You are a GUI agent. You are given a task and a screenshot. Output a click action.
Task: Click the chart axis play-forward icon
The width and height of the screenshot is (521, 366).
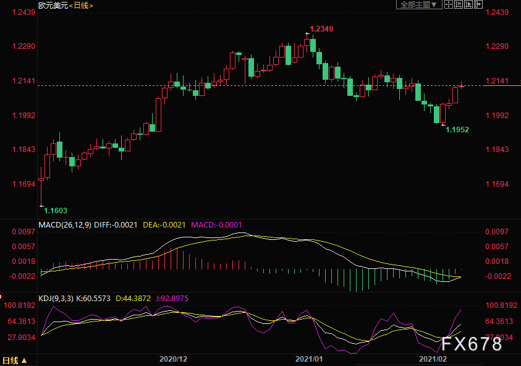tap(468, 4)
